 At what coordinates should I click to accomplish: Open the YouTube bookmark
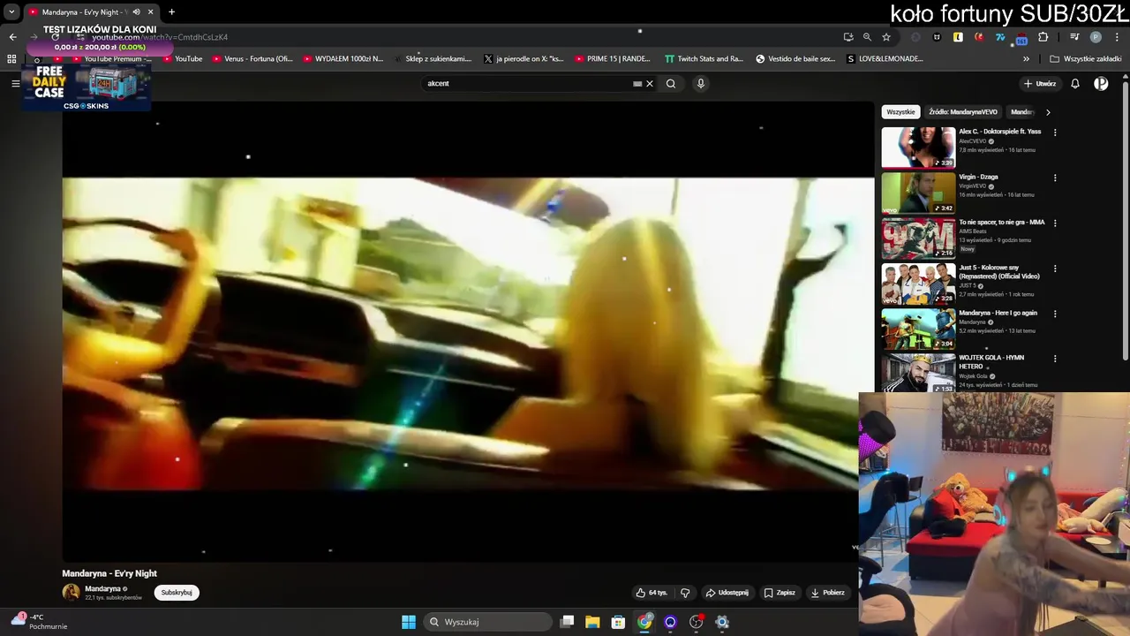tap(183, 59)
